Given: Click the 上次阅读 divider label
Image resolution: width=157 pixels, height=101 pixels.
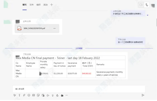Looking at the screenshot, I should [79, 48].
